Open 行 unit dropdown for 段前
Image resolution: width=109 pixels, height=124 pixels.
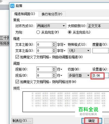[x=60, y=69]
